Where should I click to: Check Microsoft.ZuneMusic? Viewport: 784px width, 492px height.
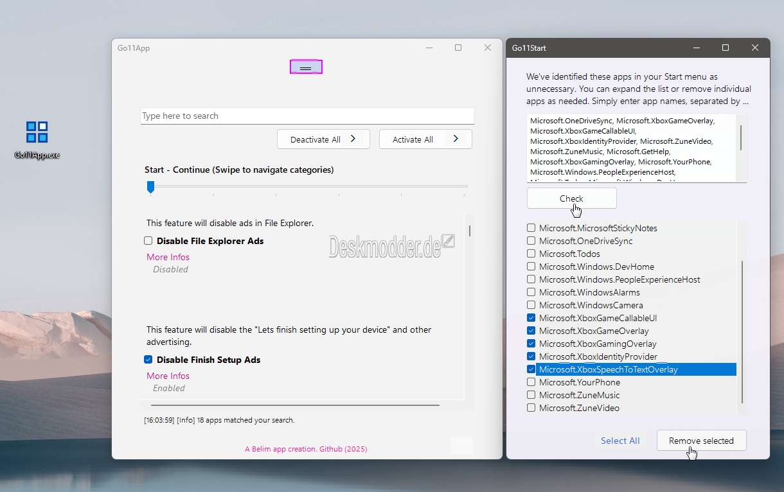coord(531,395)
